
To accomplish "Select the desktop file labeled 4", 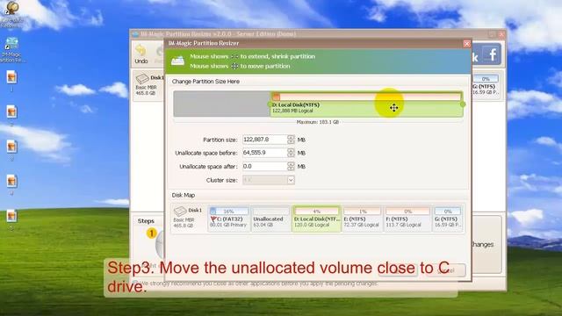I will click(11, 182).
